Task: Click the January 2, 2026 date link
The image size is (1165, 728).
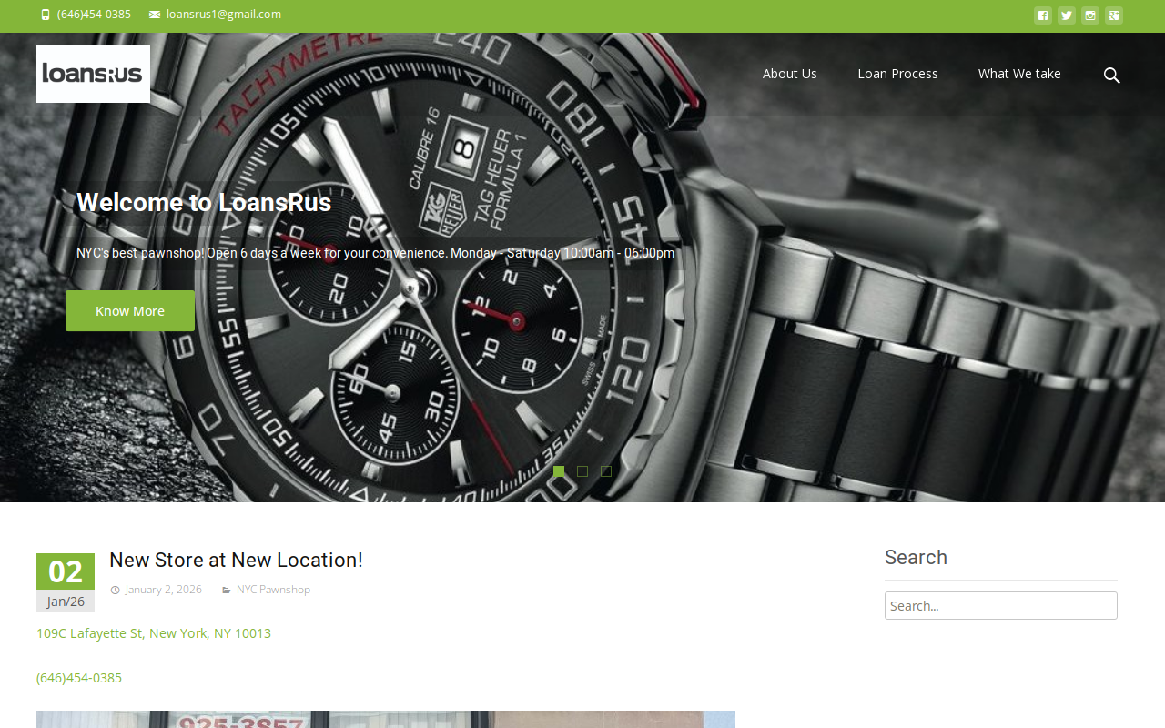Action: point(164,590)
